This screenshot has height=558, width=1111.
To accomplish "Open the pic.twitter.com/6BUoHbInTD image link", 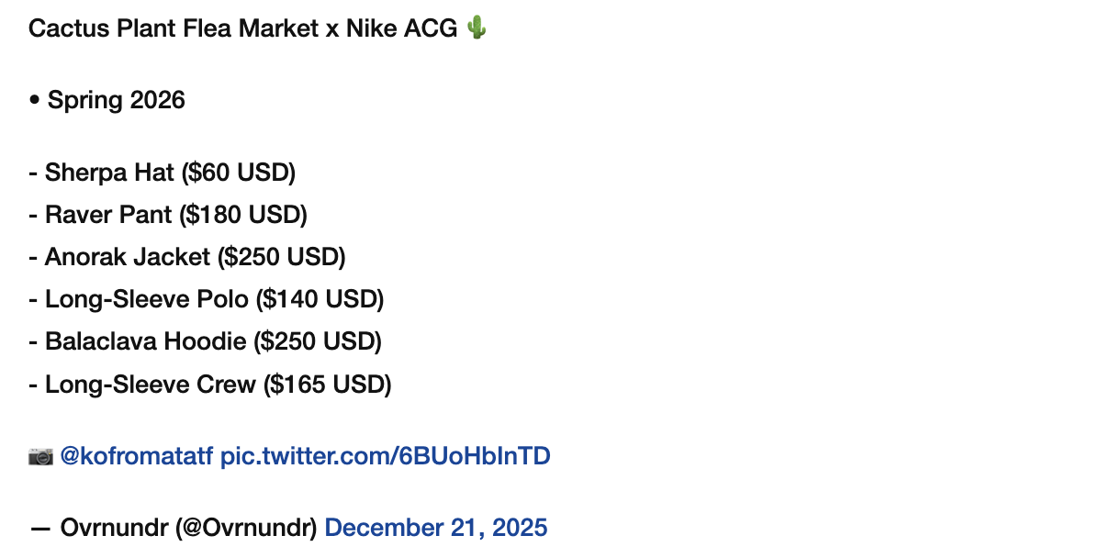I will click(385, 456).
